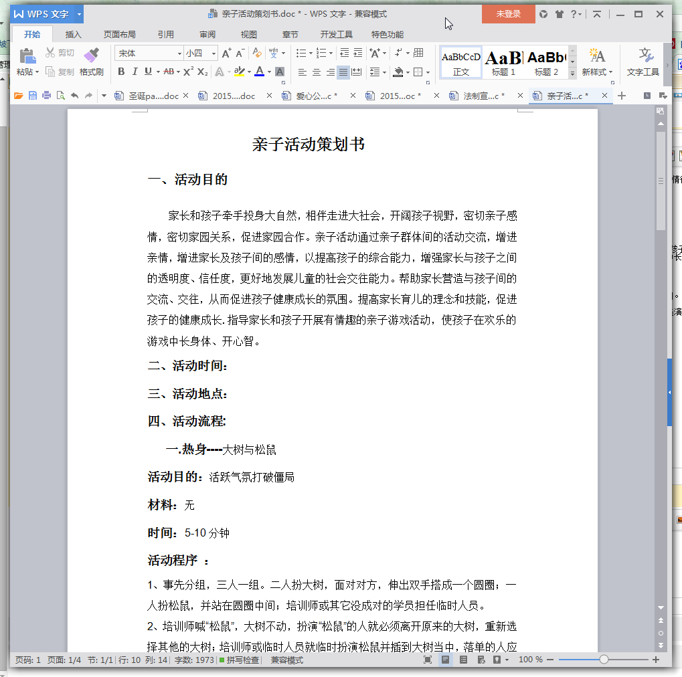This screenshot has width=682, height=677.
Task: Increase font size with A+ icon
Action: click(227, 53)
